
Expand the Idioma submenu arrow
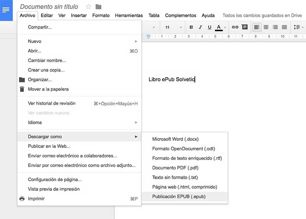[x=136, y=123]
